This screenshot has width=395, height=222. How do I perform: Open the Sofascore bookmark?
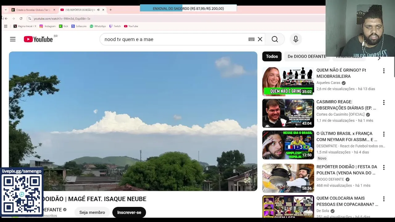click(x=79, y=26)
